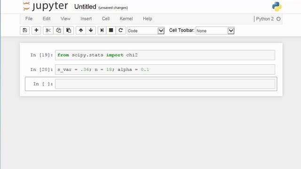The height and width of the screenshot is (169, 301).
Task: Open the View menu
Action: point(65,19)
